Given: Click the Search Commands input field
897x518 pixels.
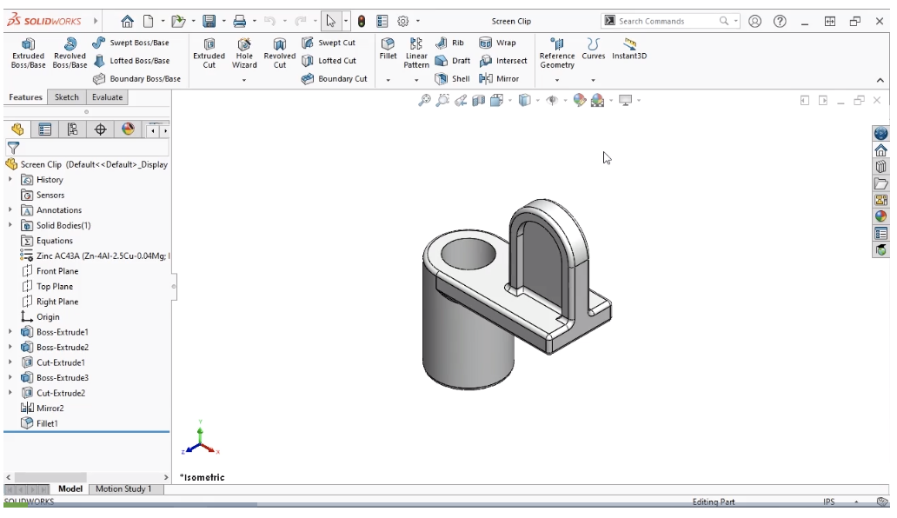Looking at the screenshot, I should click(x=667, y=21).
